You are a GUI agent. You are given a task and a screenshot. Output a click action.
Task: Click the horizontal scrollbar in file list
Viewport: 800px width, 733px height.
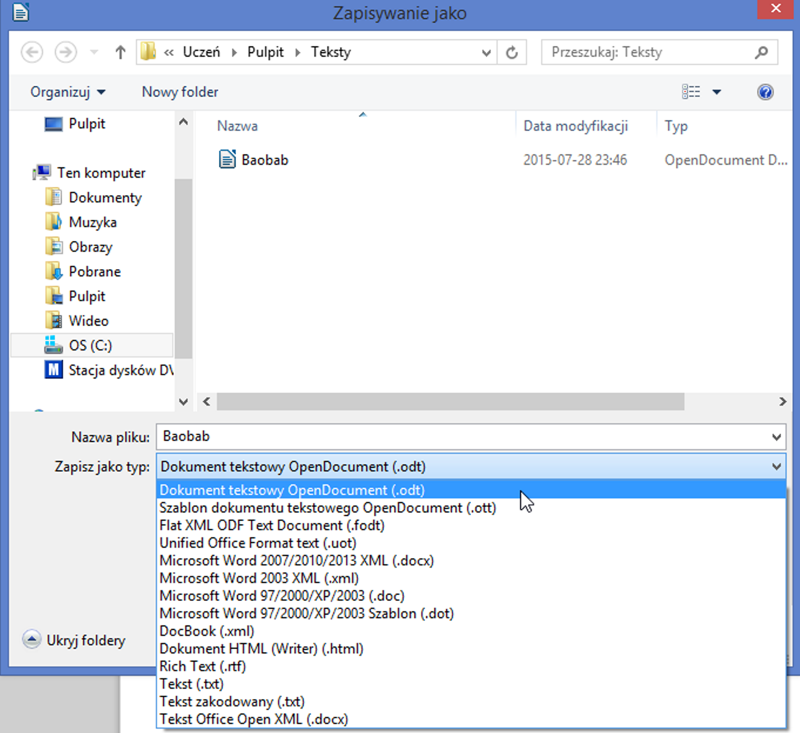pos(450,402)
